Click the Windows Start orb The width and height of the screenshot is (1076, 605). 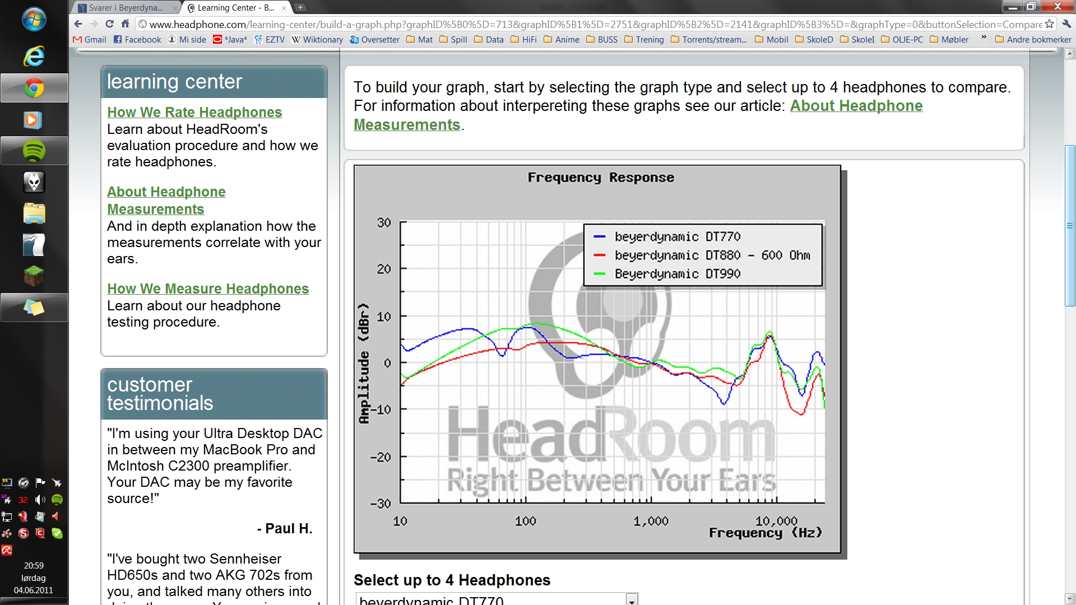pyautogui.click(x=34, y=20)
